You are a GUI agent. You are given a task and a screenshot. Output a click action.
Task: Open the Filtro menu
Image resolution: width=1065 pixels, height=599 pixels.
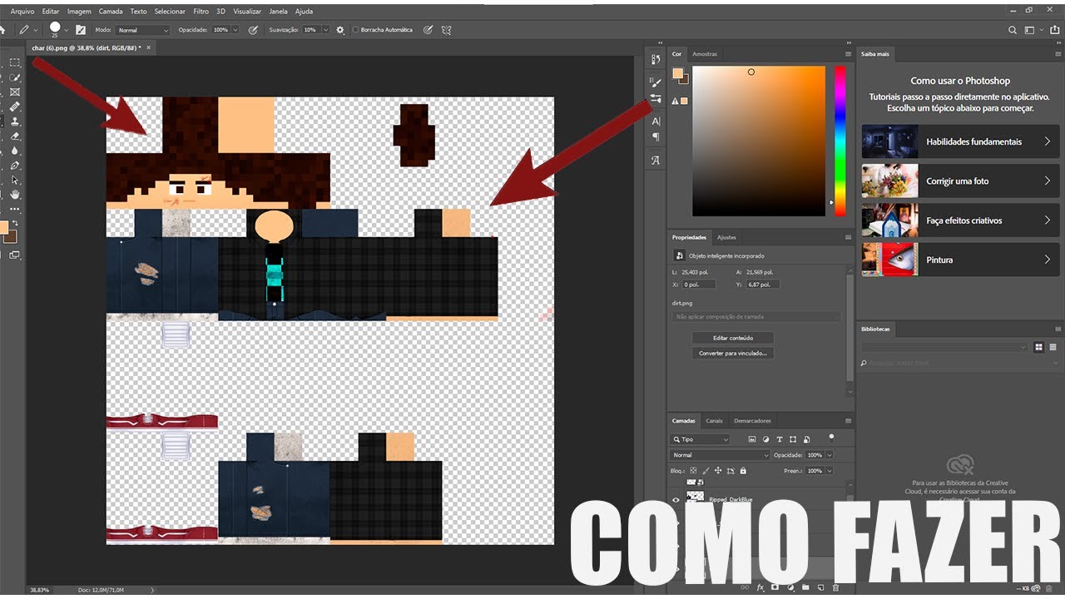pos(201,12)
